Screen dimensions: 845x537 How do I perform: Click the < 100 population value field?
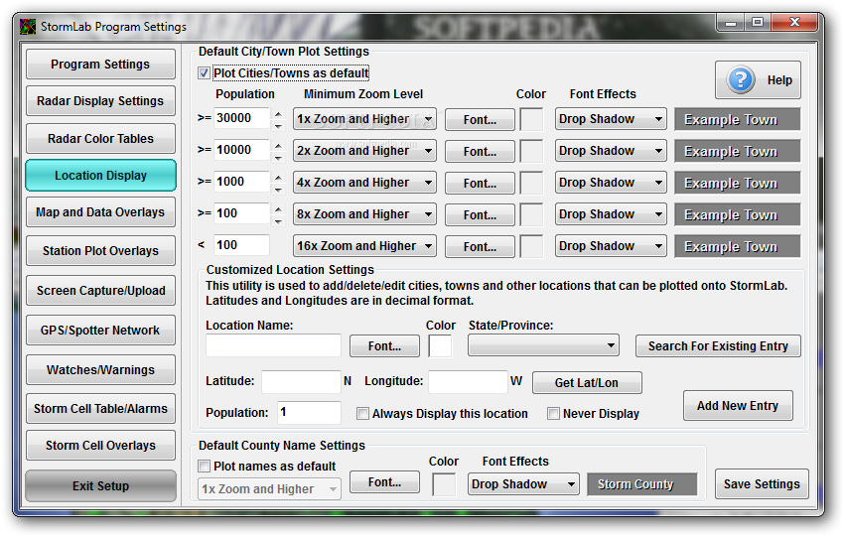(241, 245)
